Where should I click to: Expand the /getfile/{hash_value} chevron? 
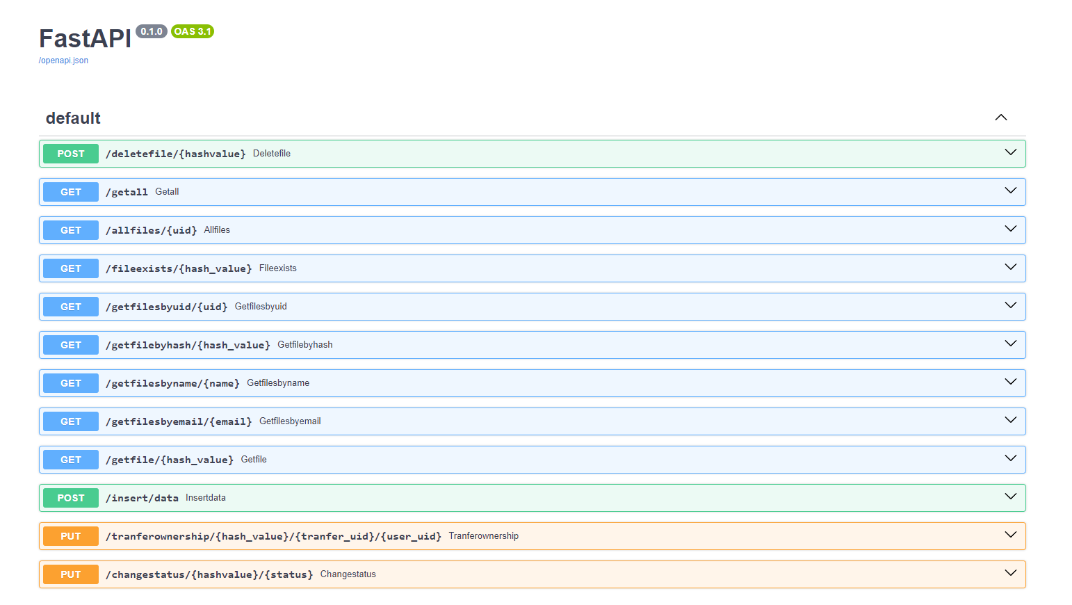pos(1011,458)
